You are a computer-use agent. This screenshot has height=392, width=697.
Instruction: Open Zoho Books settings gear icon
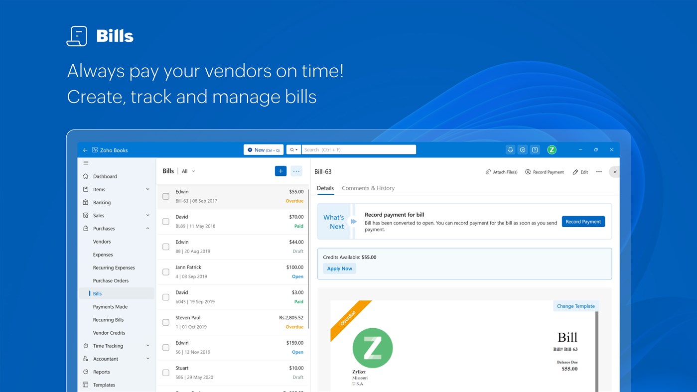pyautogui.click(x=522, y=149)
